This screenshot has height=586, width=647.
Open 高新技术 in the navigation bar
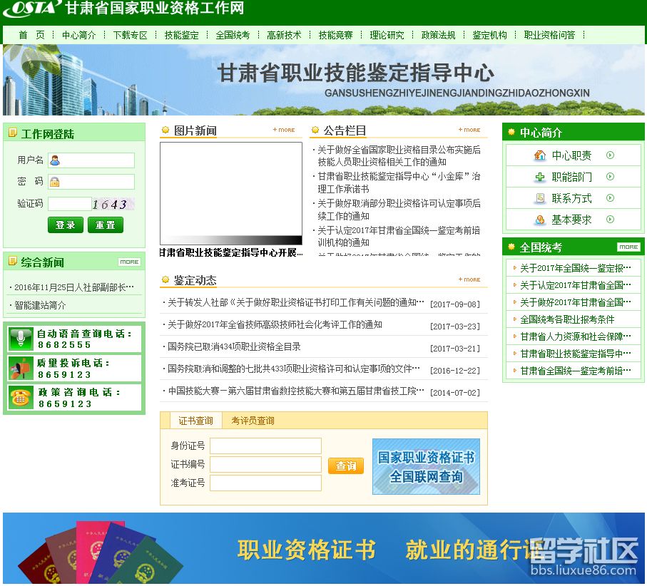(x=284, y=35)
